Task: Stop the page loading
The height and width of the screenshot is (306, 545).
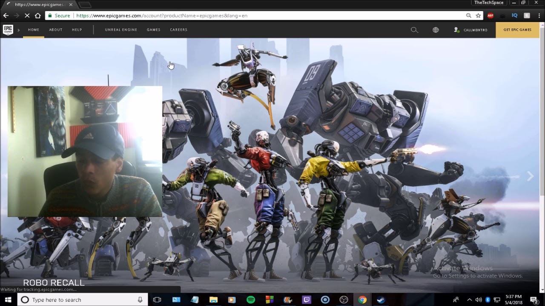Action: pos(26,15)
